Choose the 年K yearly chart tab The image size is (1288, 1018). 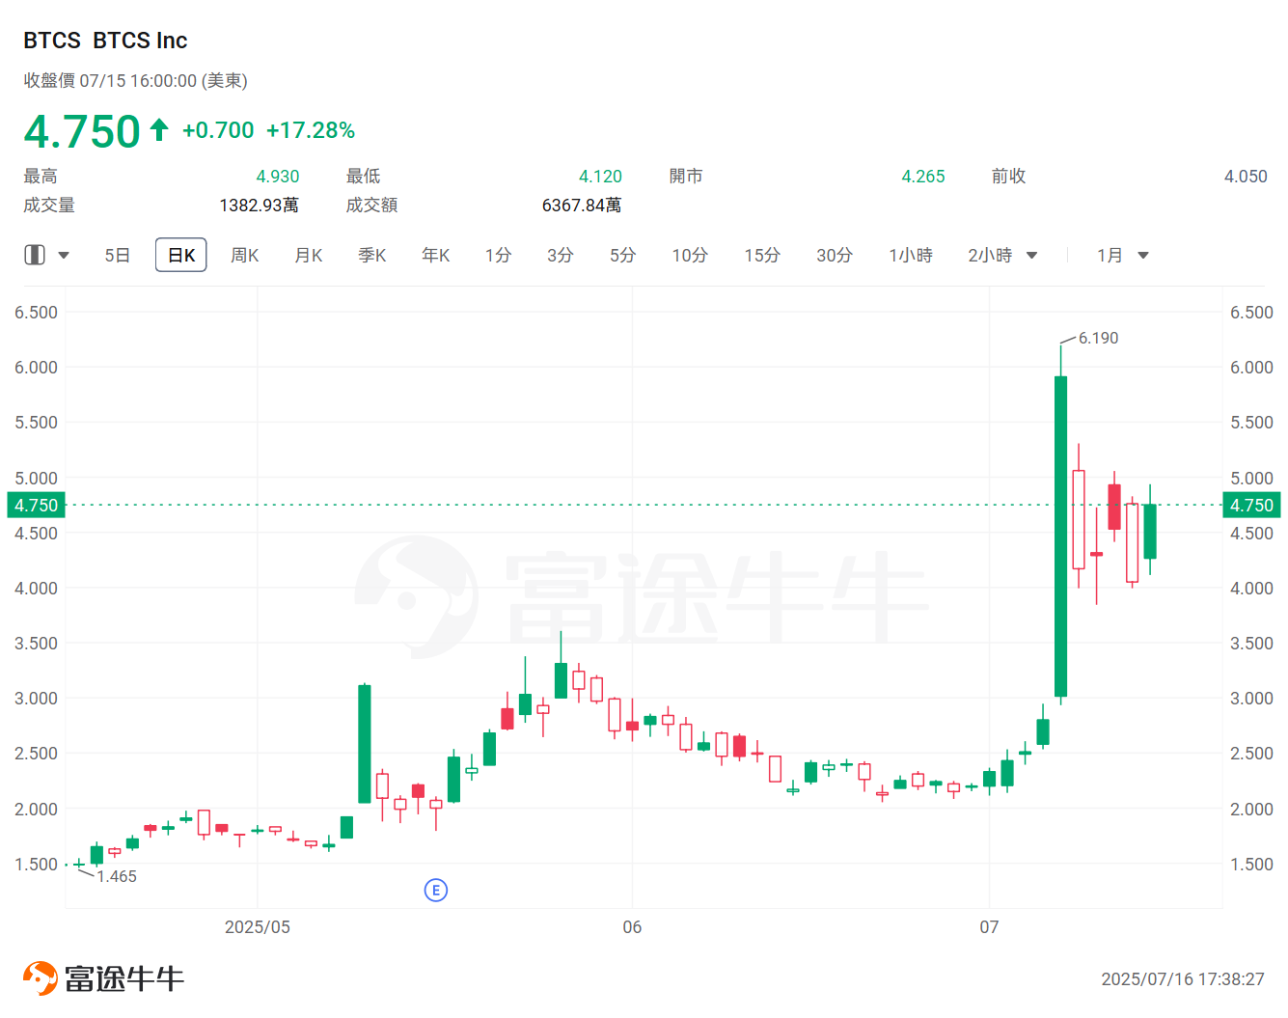[435, 256]
